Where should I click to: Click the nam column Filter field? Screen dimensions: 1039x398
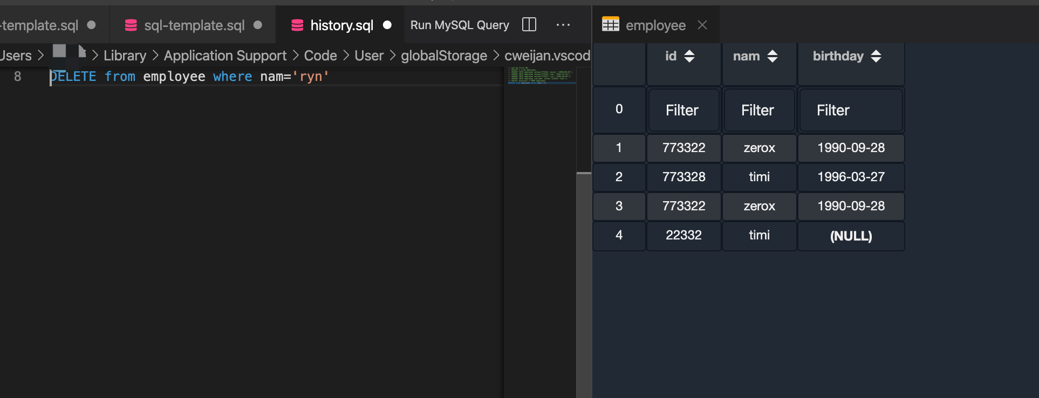(x=758, y=111)
